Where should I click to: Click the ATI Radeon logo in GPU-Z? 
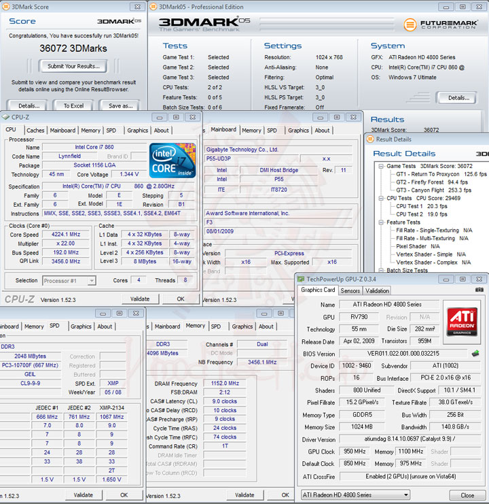(462, 321)
